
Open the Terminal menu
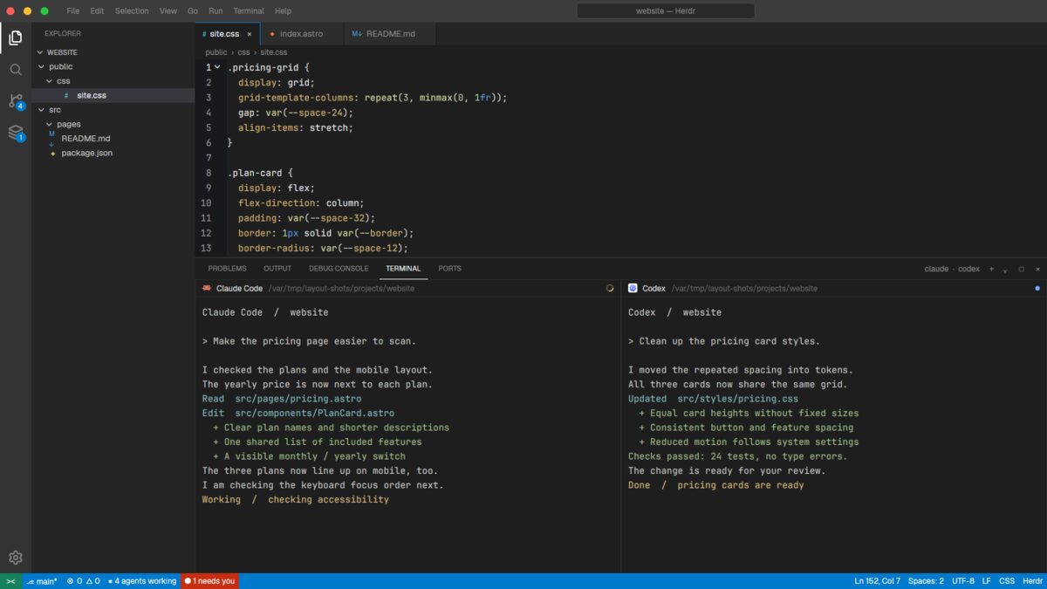249,11
